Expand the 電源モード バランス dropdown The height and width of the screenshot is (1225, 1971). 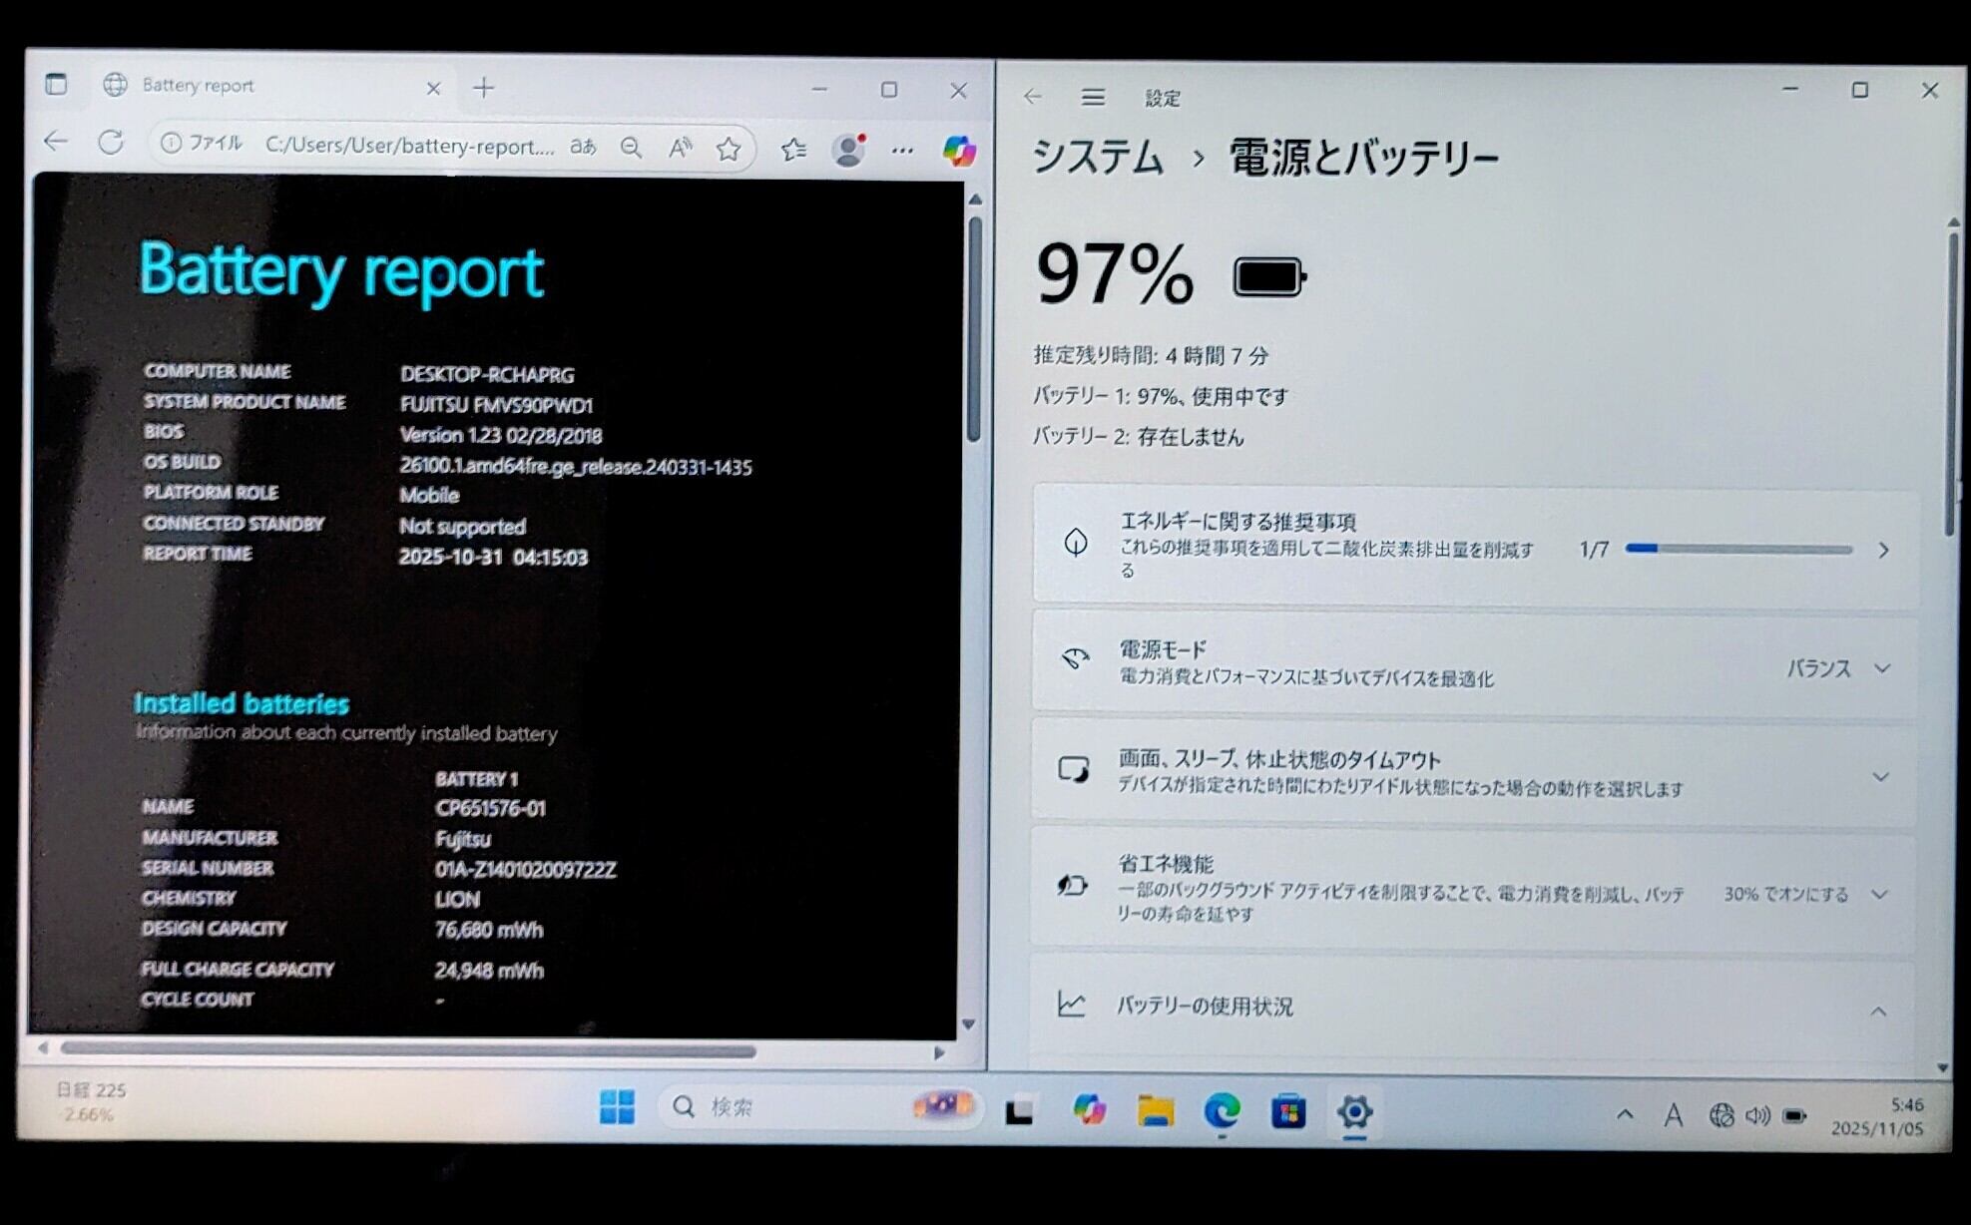click(x=1838, y=668)
